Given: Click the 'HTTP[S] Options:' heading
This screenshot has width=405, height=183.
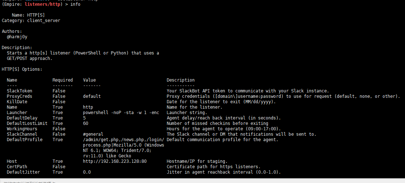Looking at the screenshot, I should [x=22, y=69].
